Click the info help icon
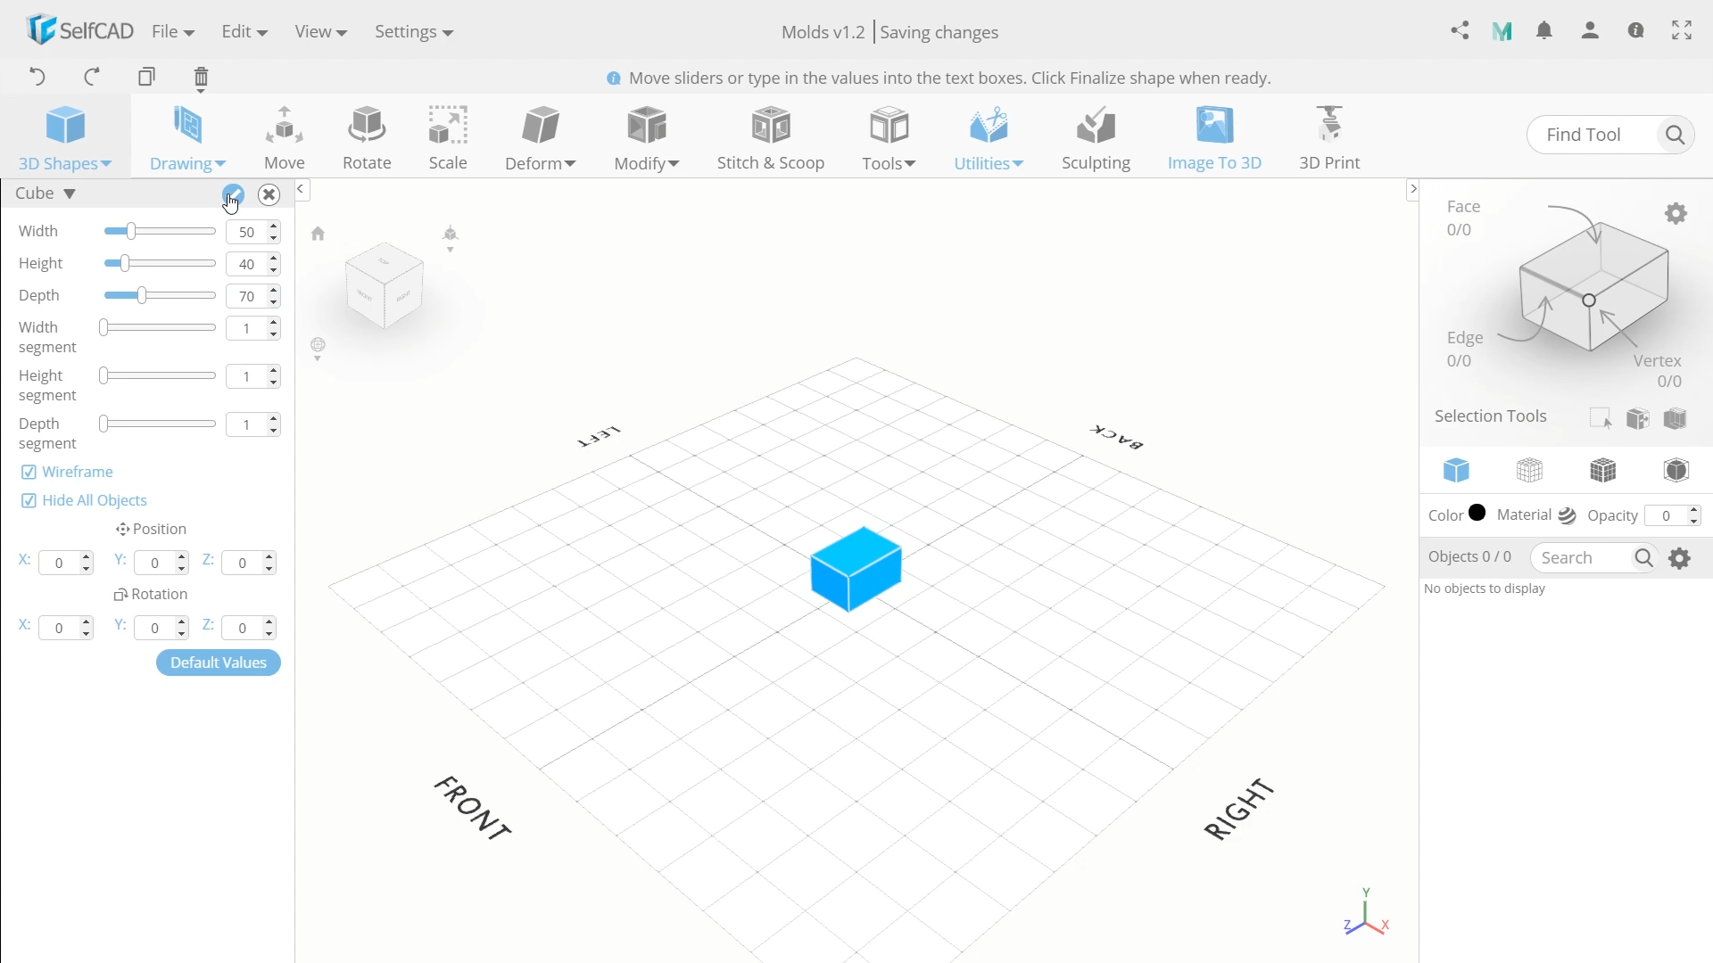 click(x=1636, y=30)
